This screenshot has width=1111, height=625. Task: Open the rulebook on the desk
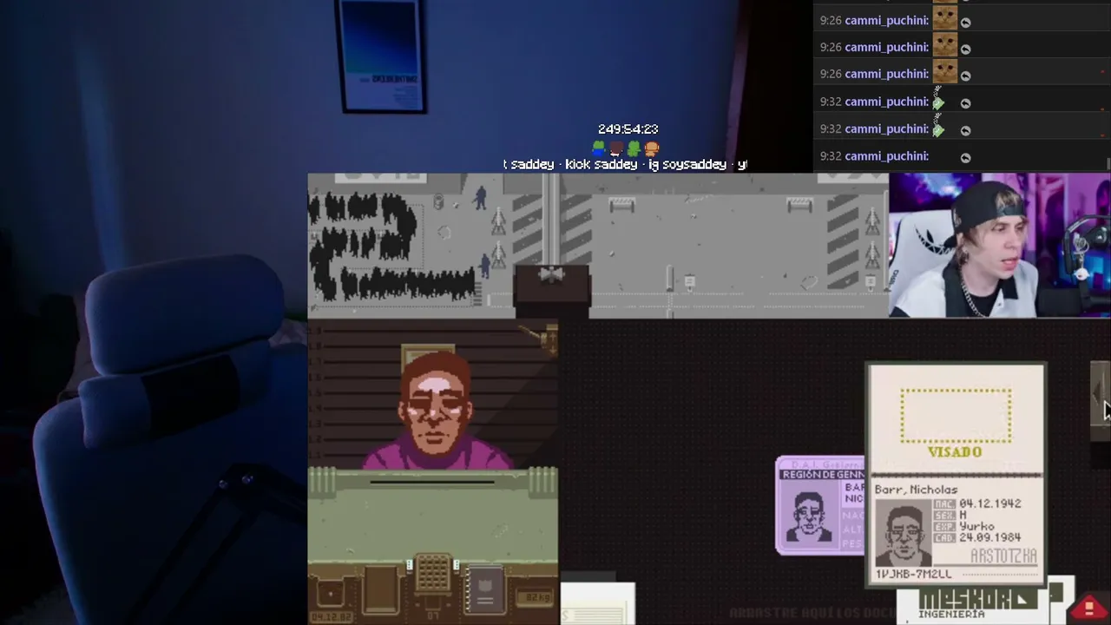tap(485, 590)
